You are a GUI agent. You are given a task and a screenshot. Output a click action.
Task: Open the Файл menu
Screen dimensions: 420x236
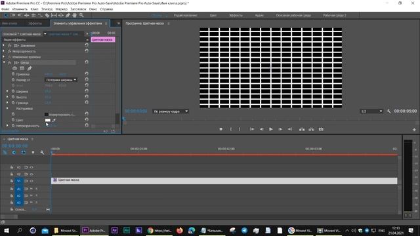tap(5, 9)
